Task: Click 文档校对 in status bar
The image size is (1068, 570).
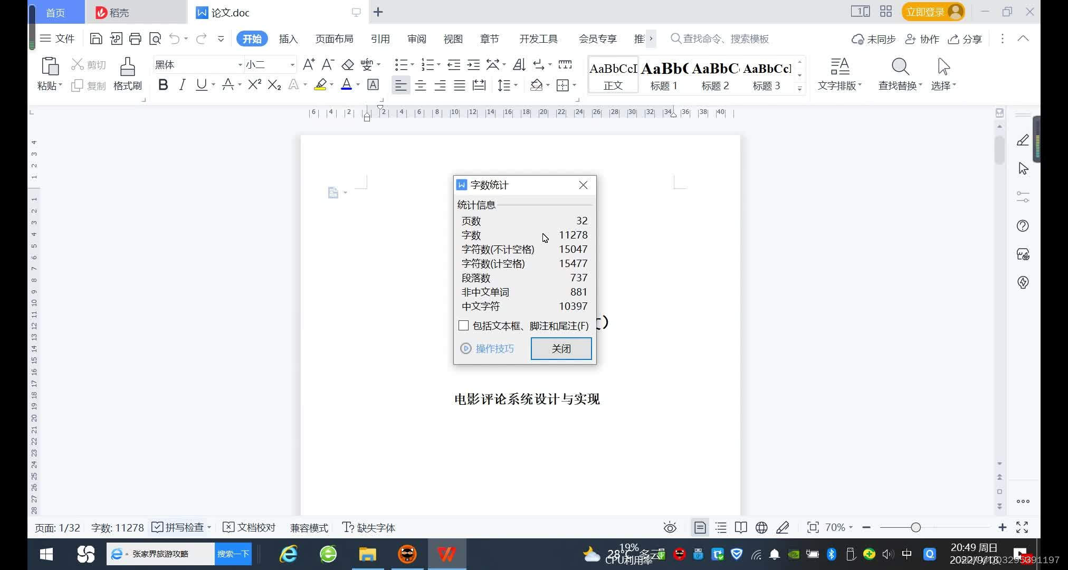Action: click(x=249, y=527)
